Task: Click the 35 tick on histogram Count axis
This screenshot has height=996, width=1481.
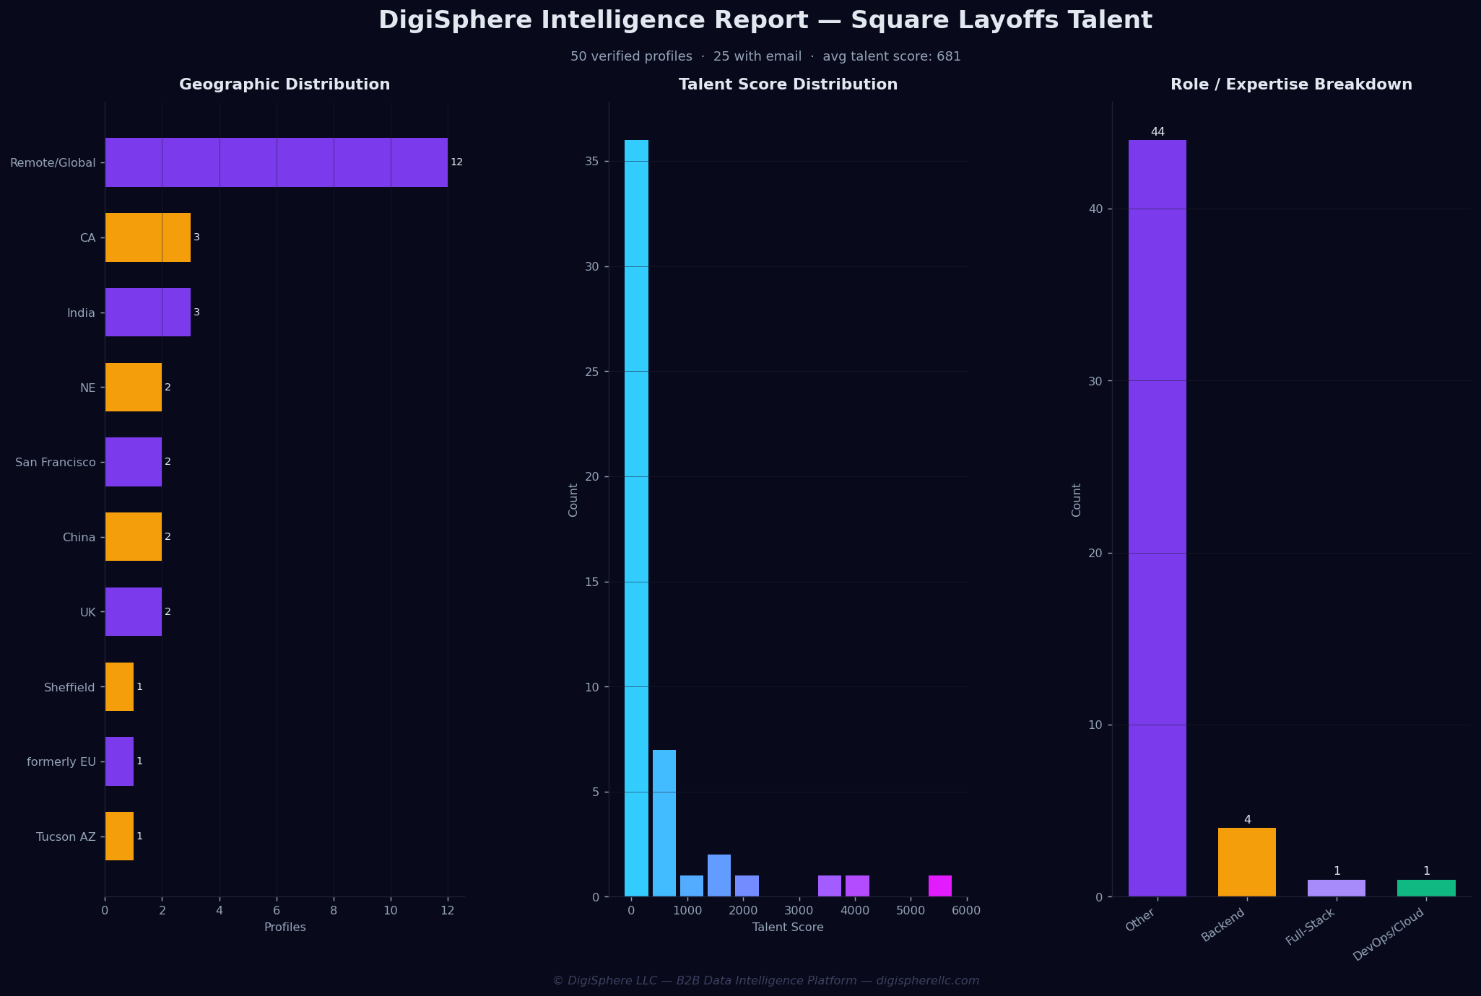Action: point(594,162)
